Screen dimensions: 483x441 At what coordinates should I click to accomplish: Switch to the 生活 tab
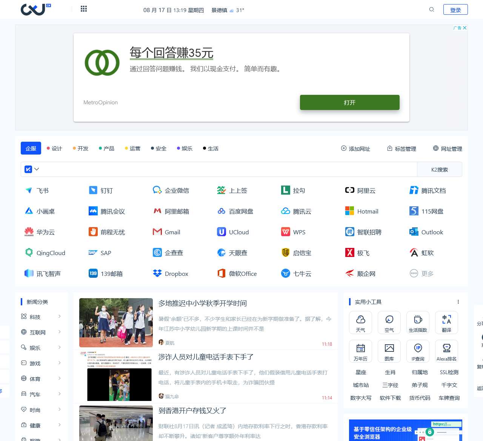pos(211,149)
